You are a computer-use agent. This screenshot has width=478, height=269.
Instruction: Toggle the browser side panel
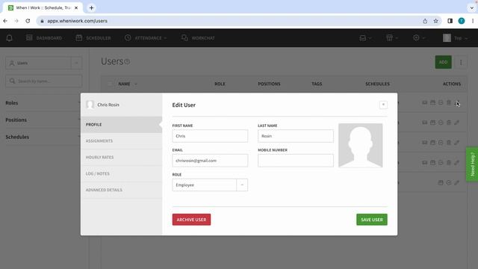(450, 21)
